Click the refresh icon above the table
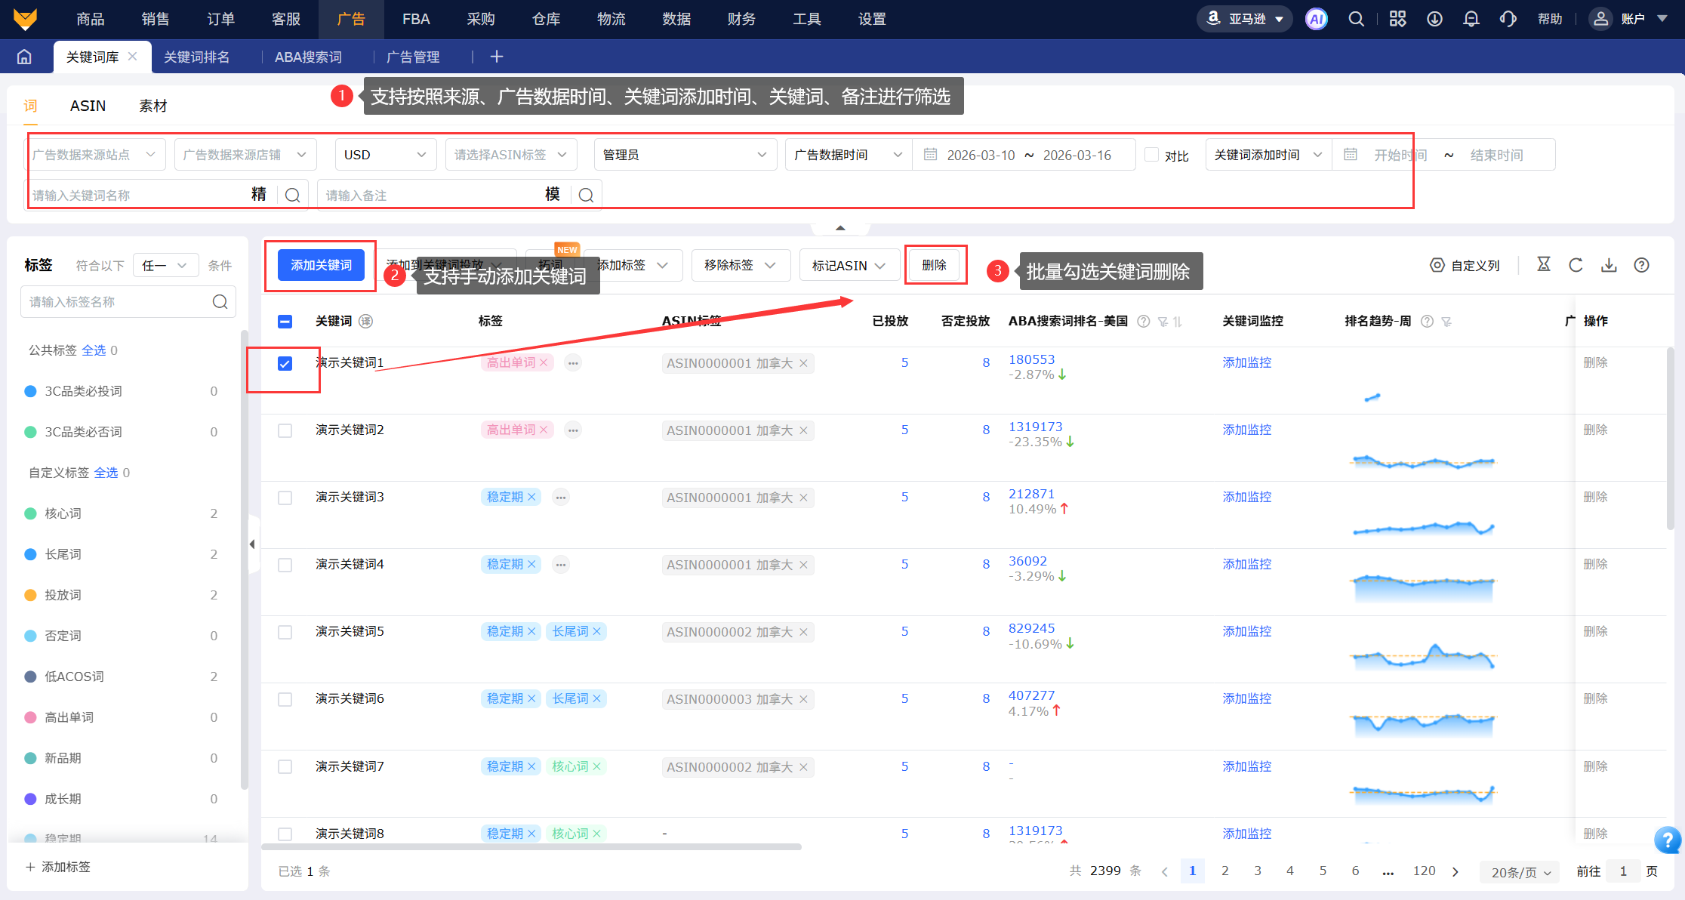 click(x=1576, y=265)
